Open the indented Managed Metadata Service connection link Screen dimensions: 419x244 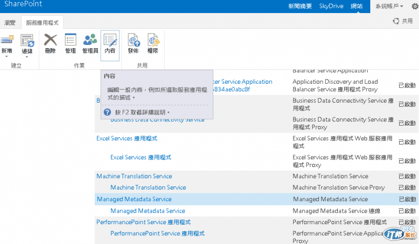click(x=148, y=211)
